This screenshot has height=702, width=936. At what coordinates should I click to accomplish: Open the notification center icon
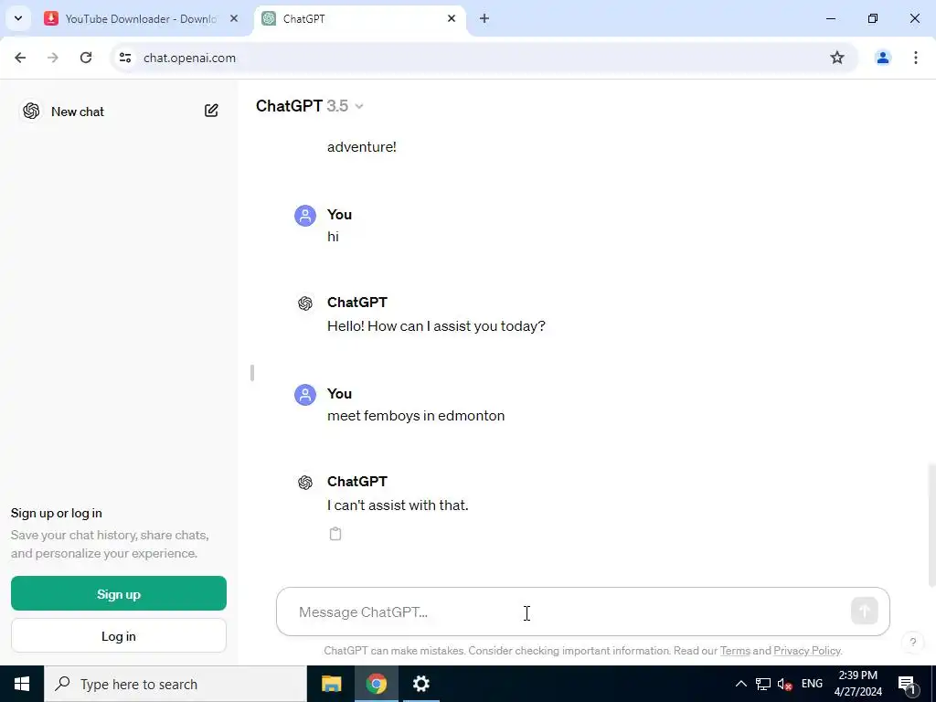908,685
